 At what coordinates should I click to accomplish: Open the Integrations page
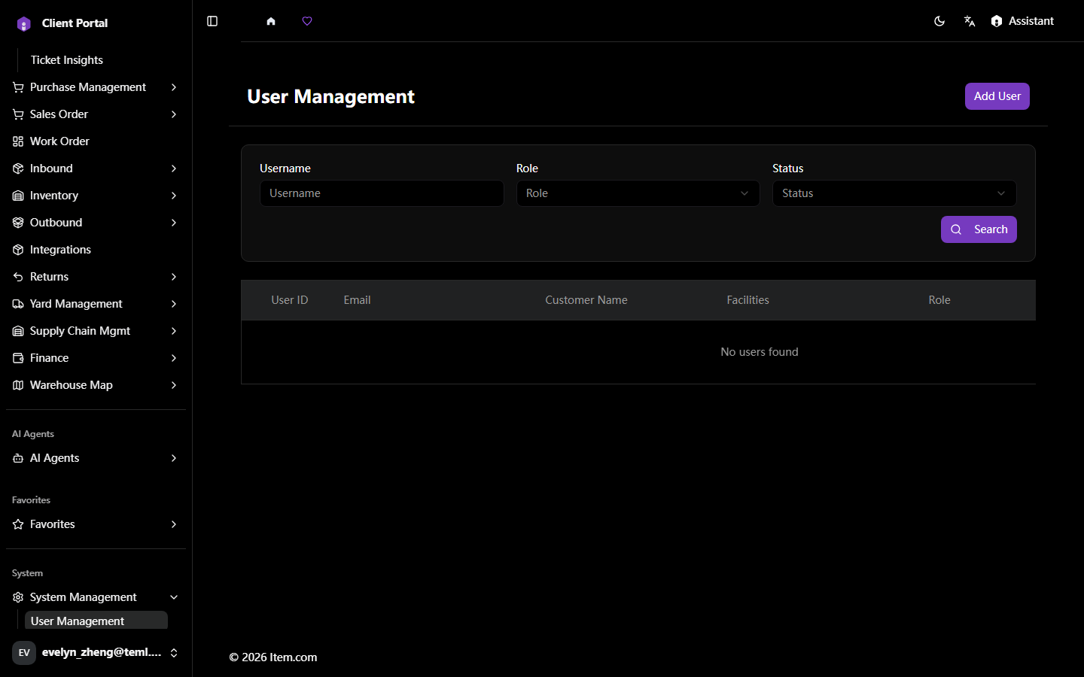(96, 250)
